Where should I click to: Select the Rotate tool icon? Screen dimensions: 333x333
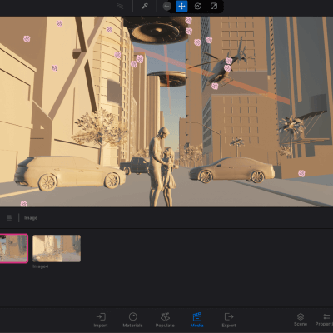point(197,7)
